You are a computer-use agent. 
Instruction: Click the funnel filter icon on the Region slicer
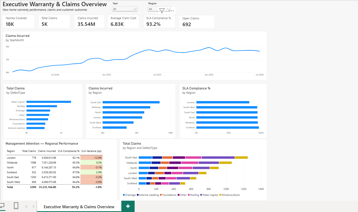(x=162, y=11)
